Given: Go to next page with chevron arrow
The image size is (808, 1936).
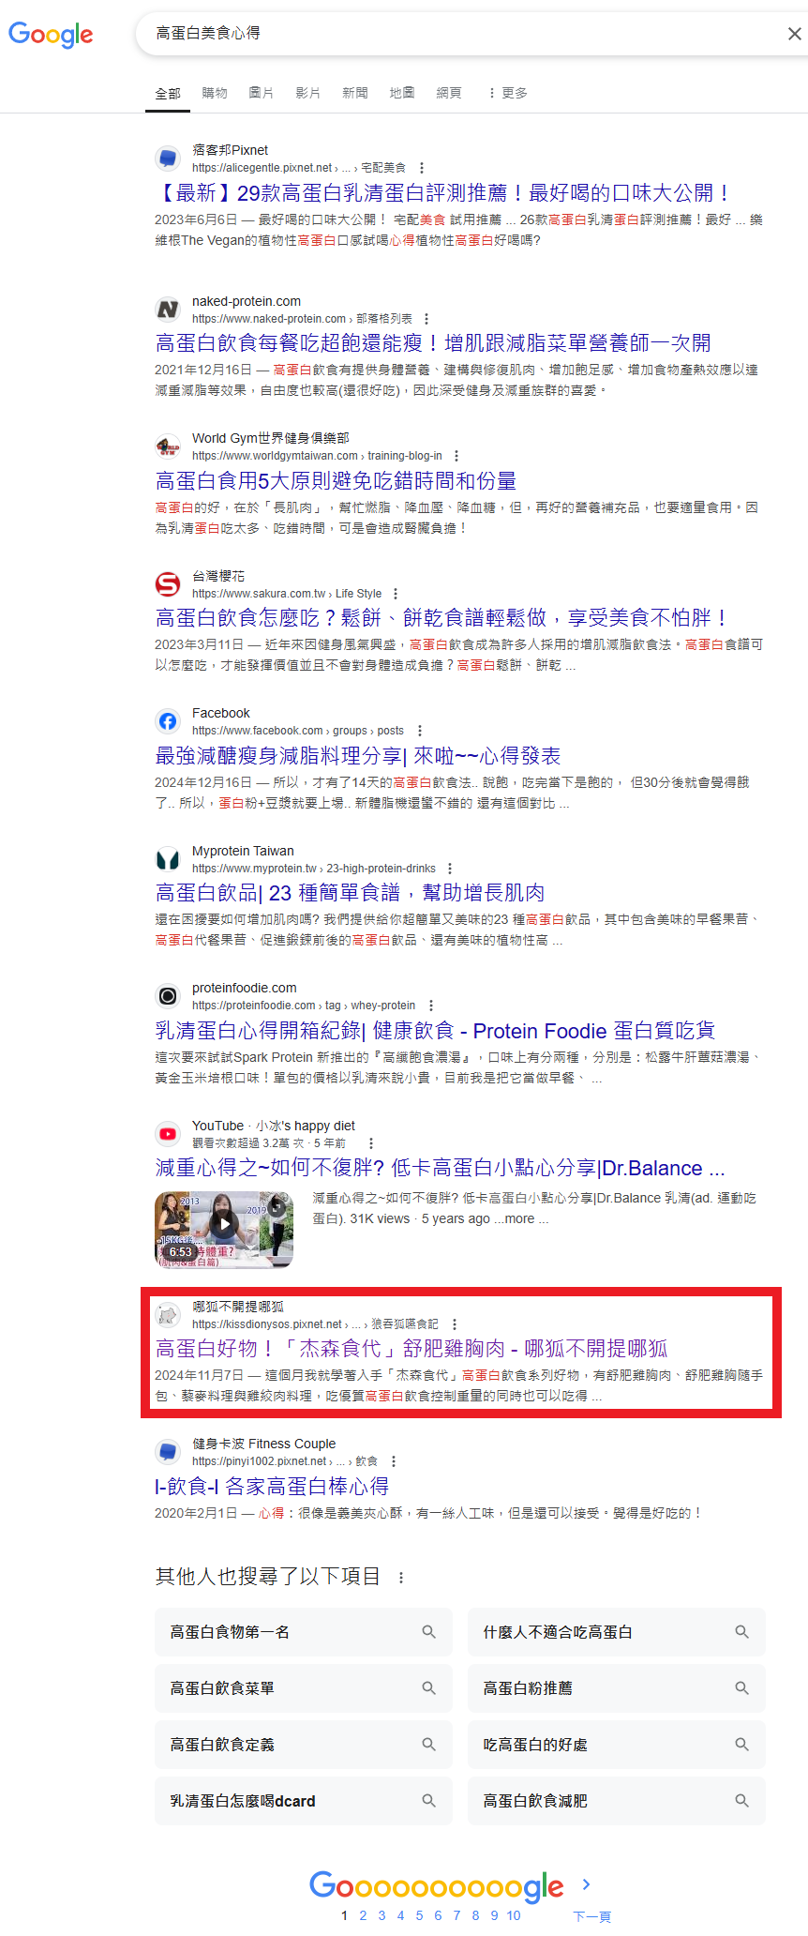Looking at the screenshot, I should 587,1883.
